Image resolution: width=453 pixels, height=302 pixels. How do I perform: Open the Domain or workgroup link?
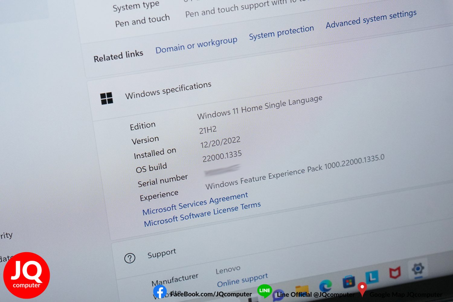pos(196,45)
